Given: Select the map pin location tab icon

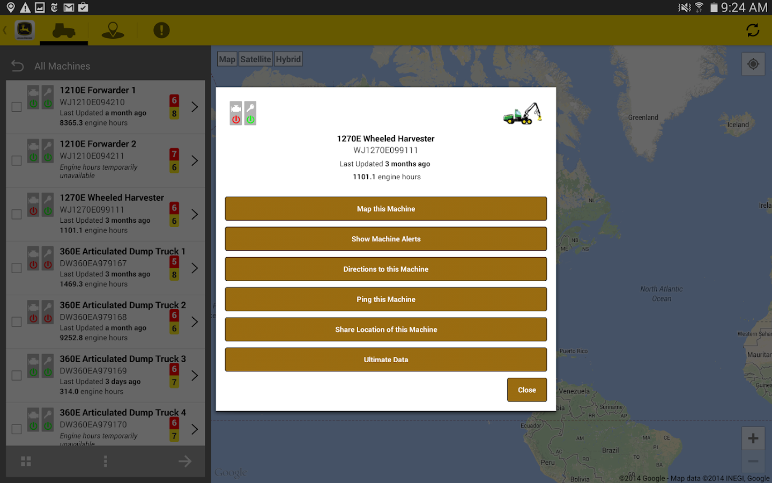Looking at the screenshot, I should pos(113,30).
